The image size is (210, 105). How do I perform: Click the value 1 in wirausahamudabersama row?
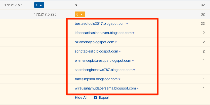204,88
